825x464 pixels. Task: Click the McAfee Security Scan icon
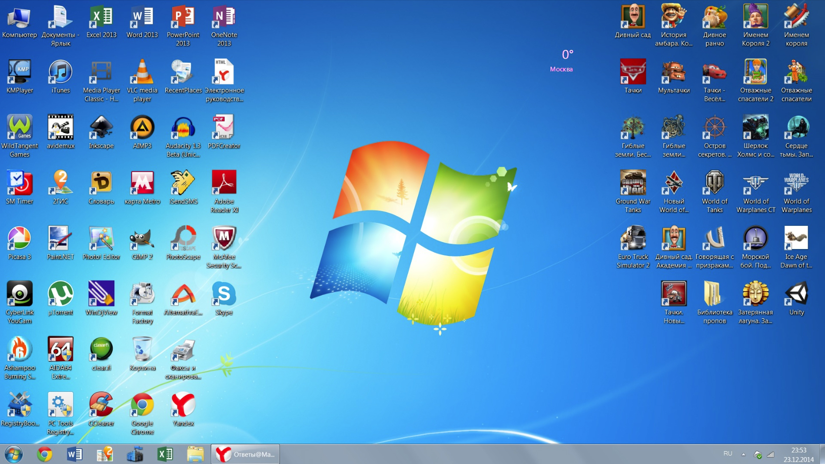(224, 248)
